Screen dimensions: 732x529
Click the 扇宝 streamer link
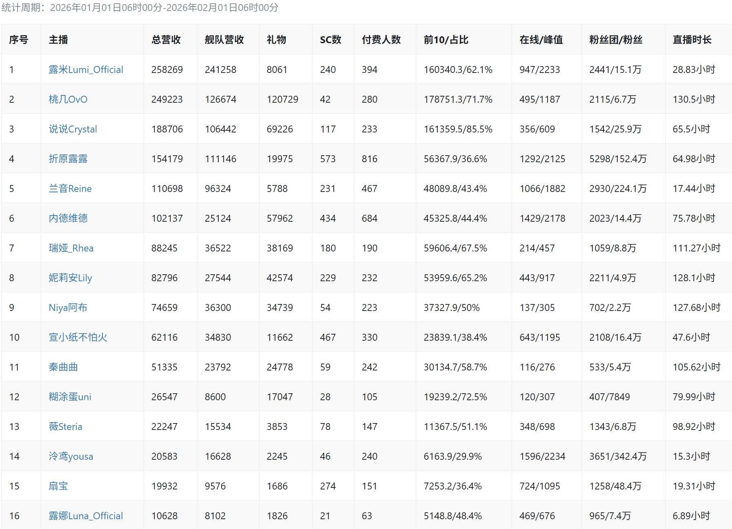[58, 486]
